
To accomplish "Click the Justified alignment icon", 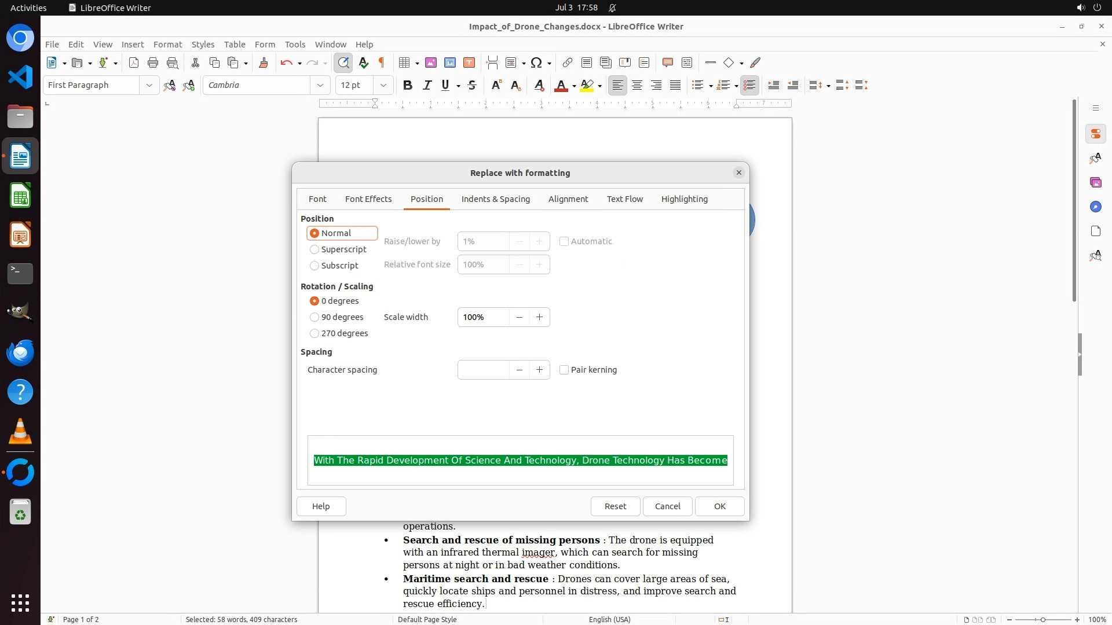I will [675, 85].
